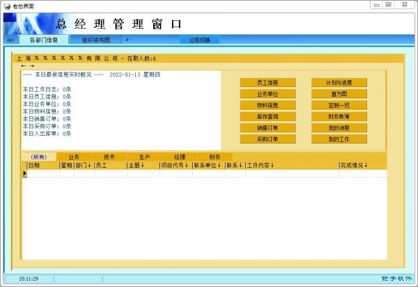The height and width of the screenshot is (287, 418).
Task: Open 物料信息 module
Action: point(268,105)
